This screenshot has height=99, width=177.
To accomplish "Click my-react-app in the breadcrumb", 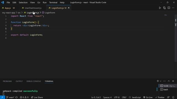I will 9,13.
